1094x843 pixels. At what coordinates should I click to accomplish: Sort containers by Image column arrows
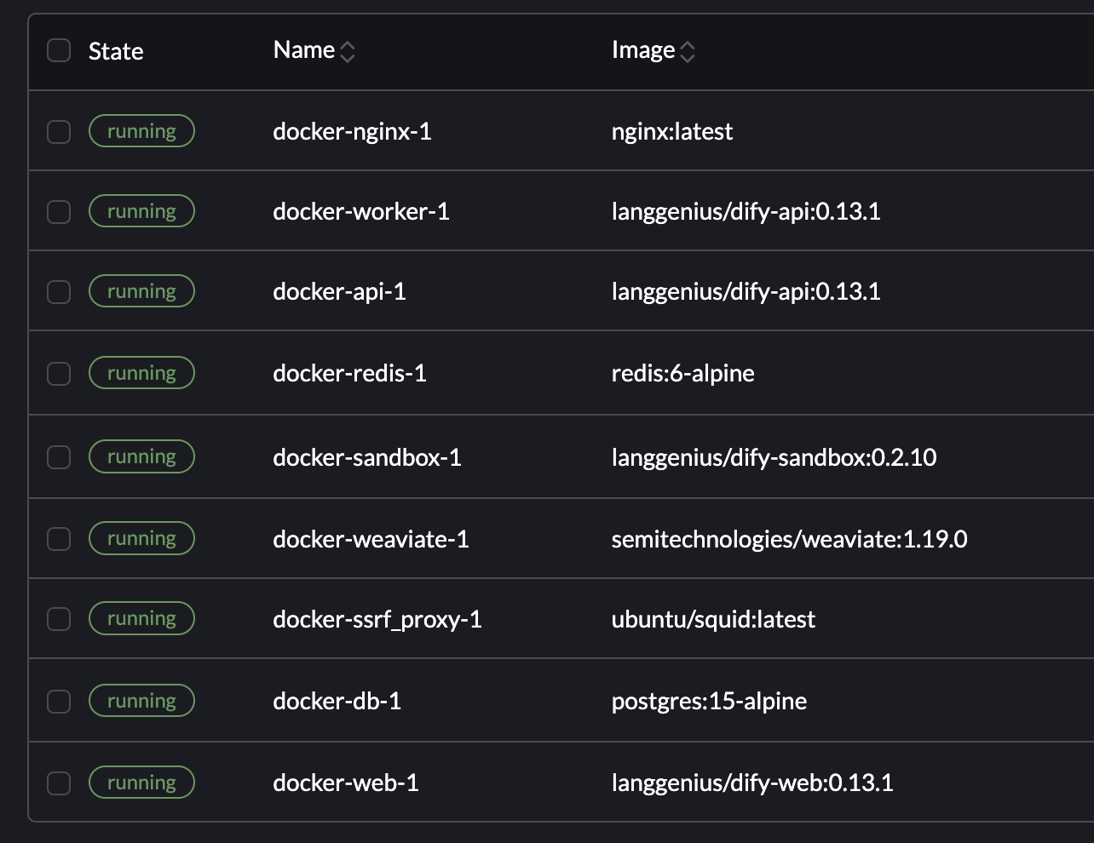688,52
